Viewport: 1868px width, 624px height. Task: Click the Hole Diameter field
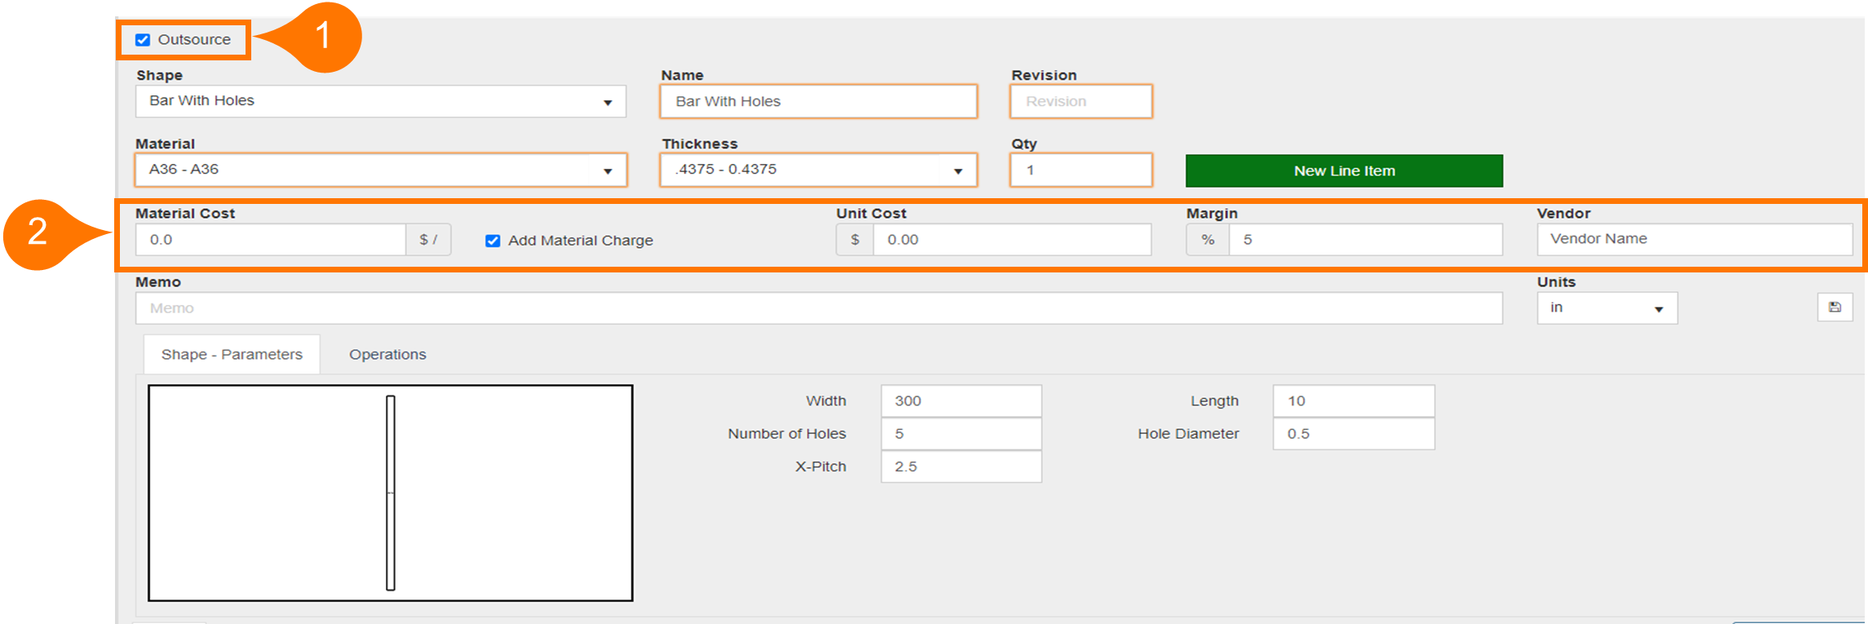pos(1352,434)
